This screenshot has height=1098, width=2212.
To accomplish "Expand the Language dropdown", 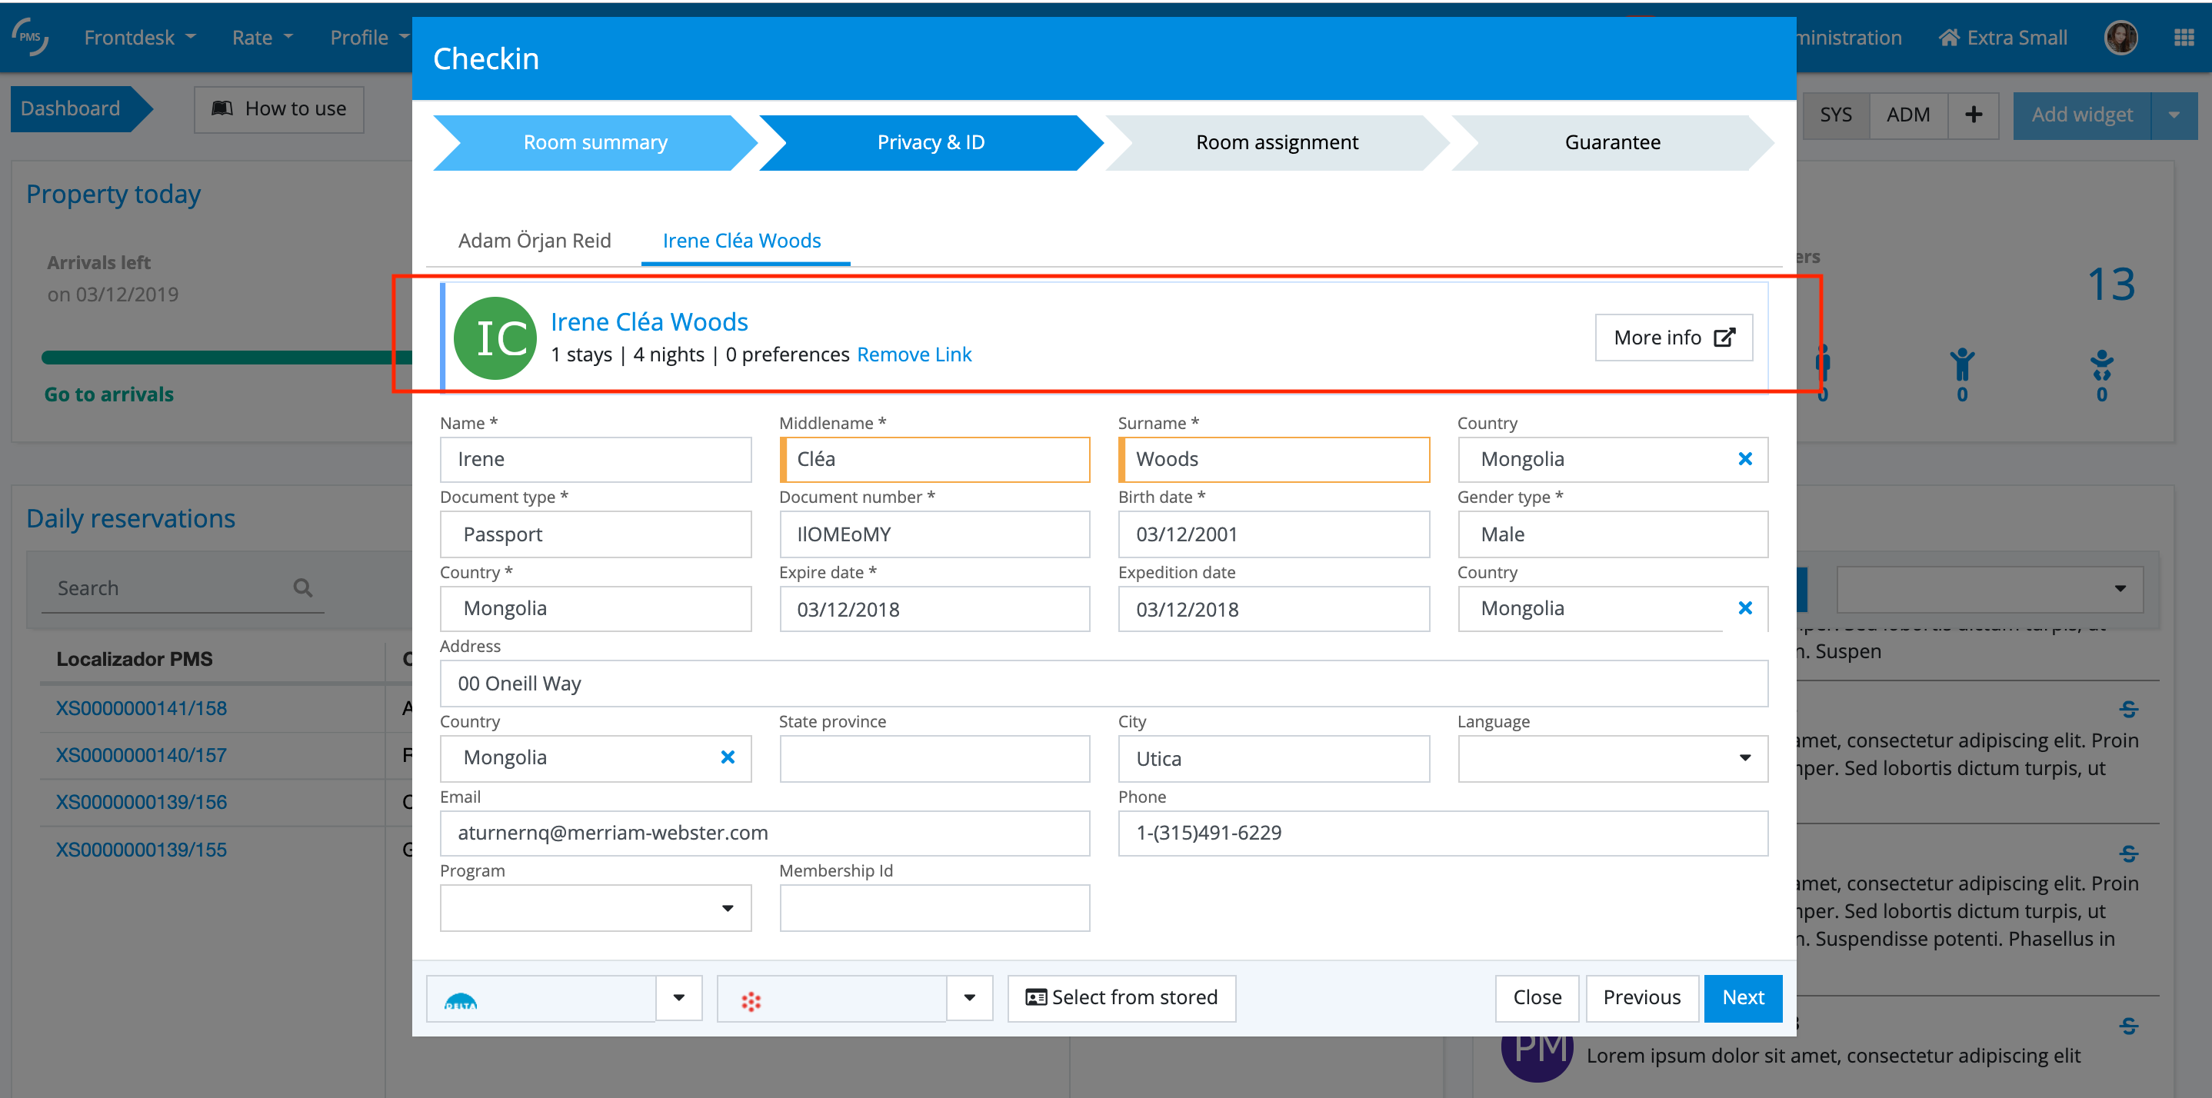I will 1744,758.
